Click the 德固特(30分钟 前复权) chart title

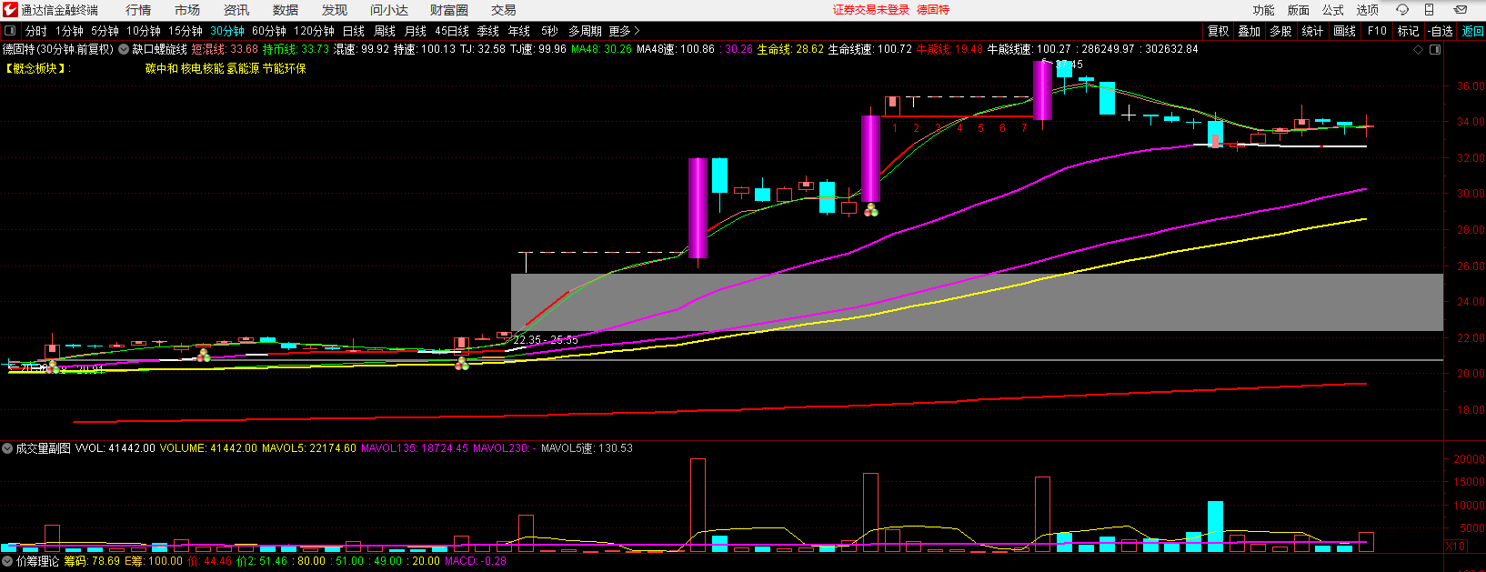(58, 49)
